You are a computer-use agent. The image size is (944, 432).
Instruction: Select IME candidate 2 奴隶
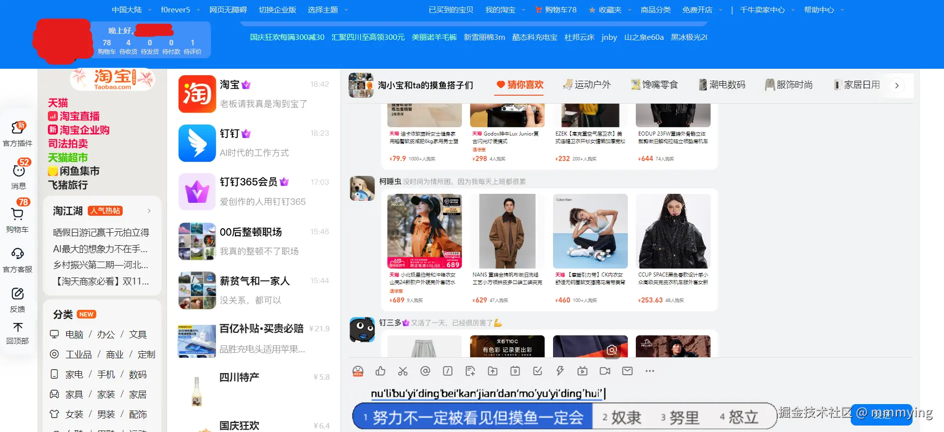pos(622,417)
